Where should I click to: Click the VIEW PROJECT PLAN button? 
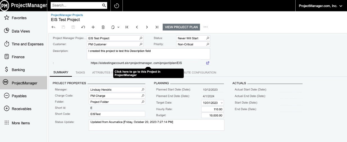pos(181,27)
